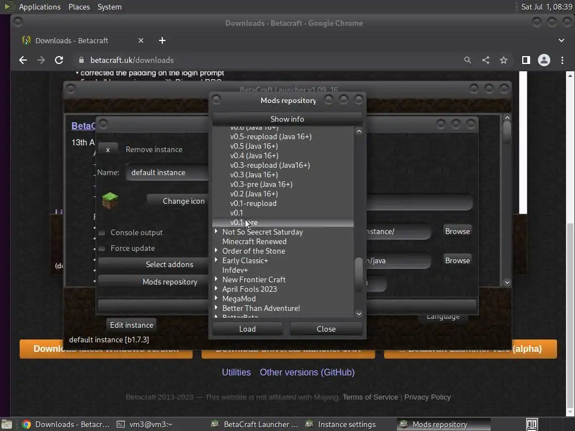575x431 pixels.
Task: Click the address bar URL
Action: [x=132, y=60]
